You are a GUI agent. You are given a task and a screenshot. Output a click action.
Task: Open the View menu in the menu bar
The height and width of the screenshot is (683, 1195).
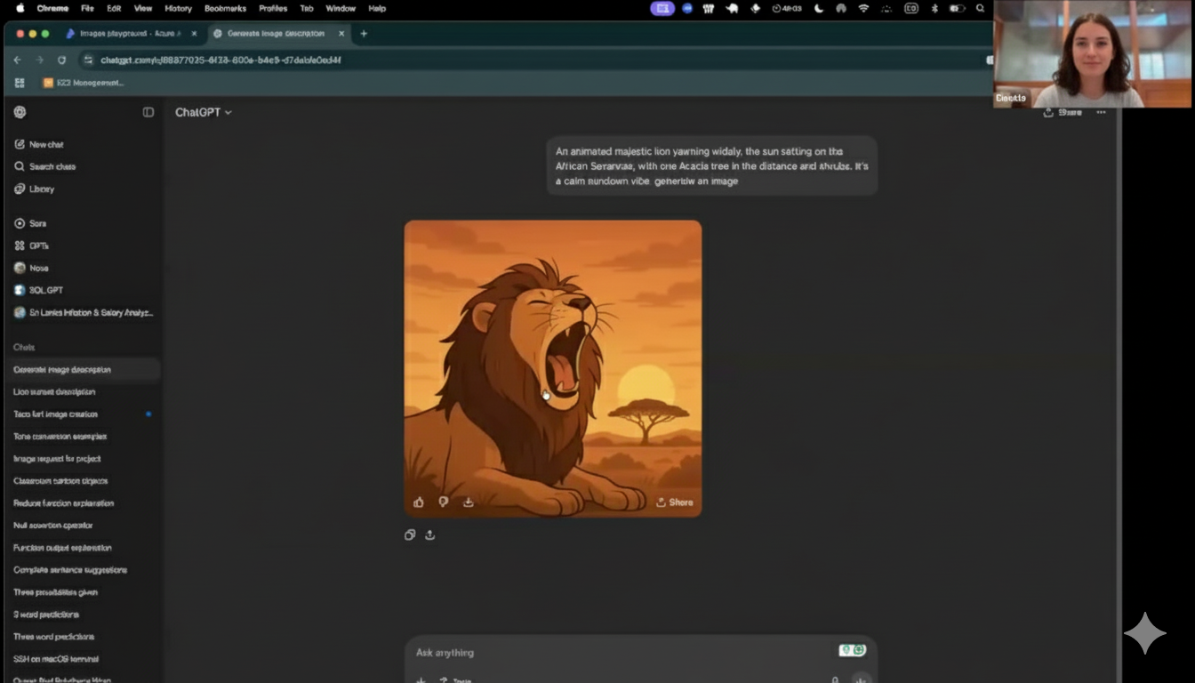(x=142, y=8)
